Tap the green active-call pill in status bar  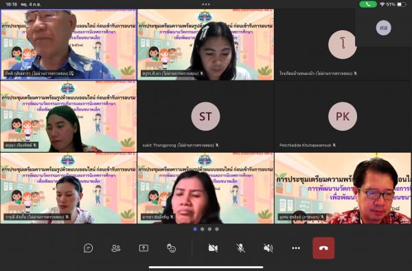click(x=368, y=4)
